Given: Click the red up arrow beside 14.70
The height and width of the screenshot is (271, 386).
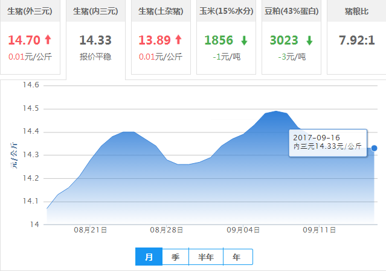Looking at the screenshot, I should point(48,40).
